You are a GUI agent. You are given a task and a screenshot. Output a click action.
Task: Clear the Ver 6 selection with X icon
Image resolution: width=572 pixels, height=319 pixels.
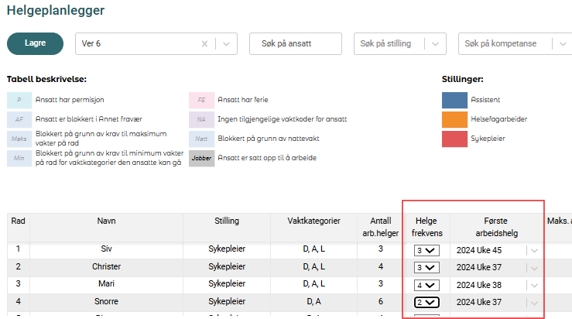coord(204,44)
